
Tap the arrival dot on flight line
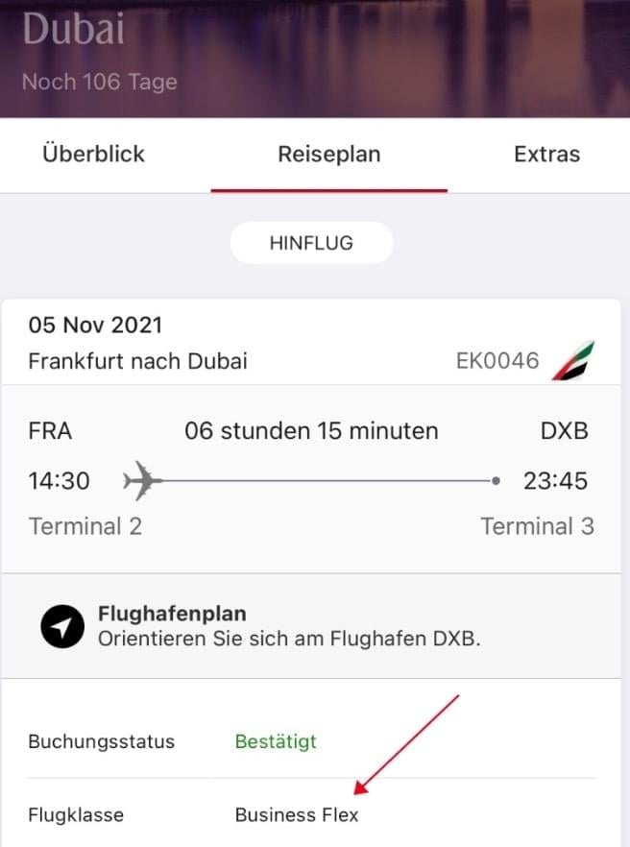pos(496,480)
